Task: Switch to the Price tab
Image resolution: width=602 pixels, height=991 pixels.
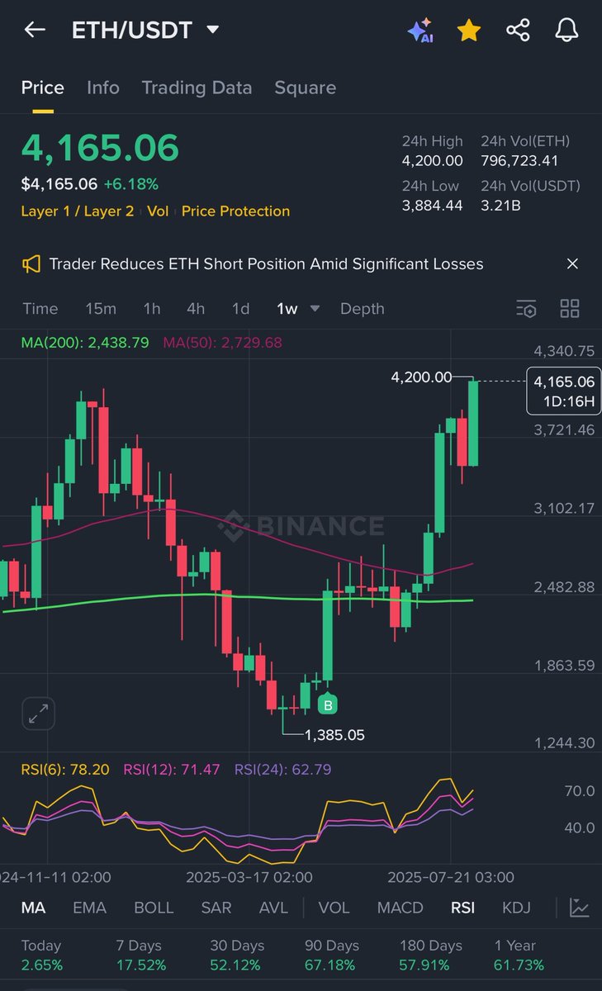Action: click(x=43, y=88)
